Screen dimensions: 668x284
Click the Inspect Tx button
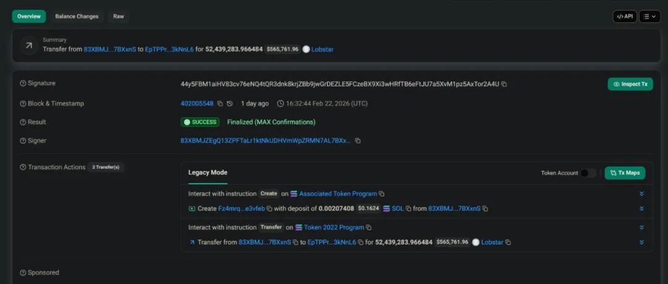coord(630,84)
